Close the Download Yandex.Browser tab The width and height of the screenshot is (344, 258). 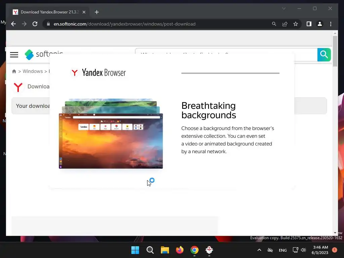84,12
